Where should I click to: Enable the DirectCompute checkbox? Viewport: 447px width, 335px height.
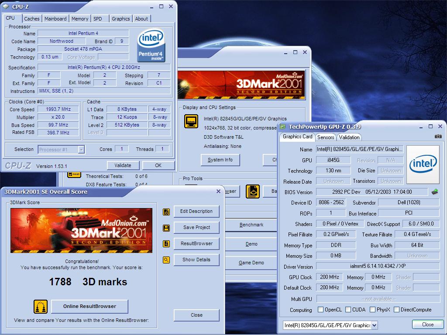click(396, 309)
